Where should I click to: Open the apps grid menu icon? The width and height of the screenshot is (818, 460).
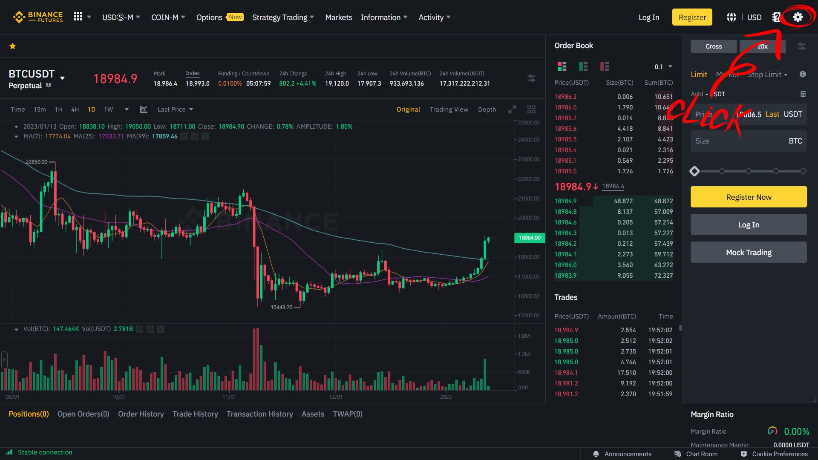[78, 17]
